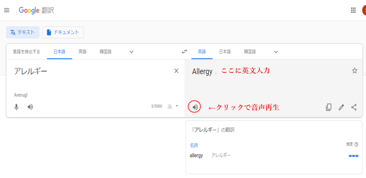Listen to the source text アレルギー

(x=30, y=107)
